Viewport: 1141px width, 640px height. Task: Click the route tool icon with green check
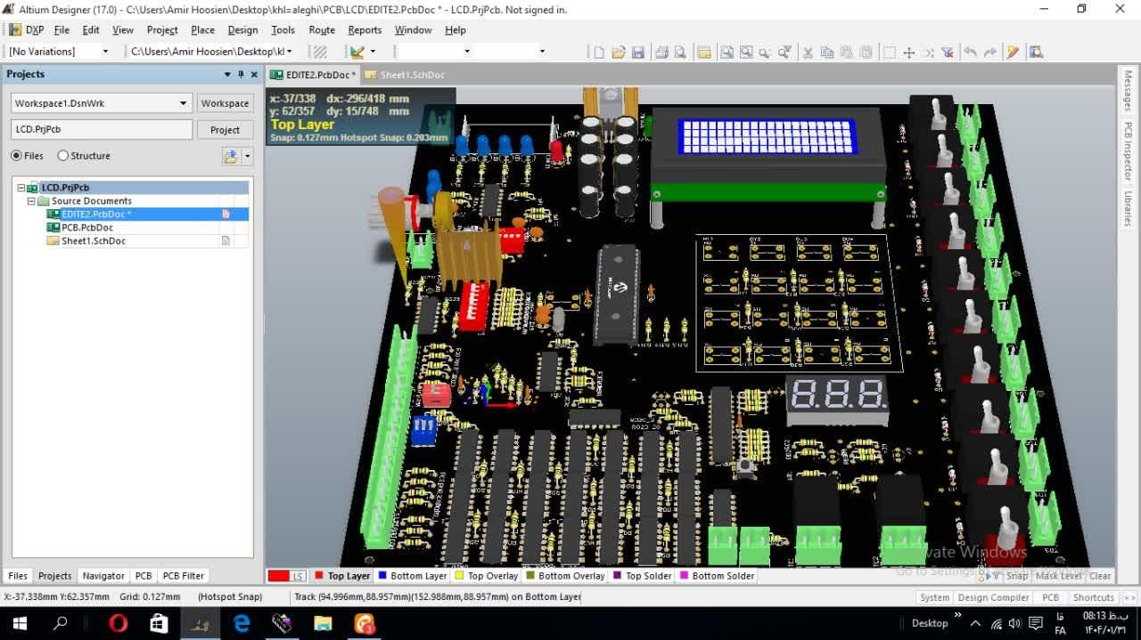pos(357,52)
